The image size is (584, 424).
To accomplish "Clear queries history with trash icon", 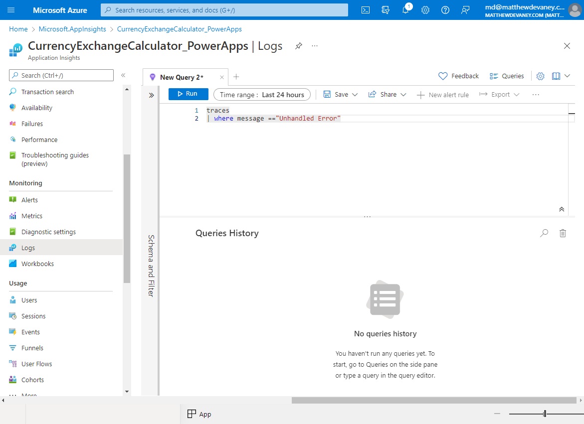I will 563,233.
